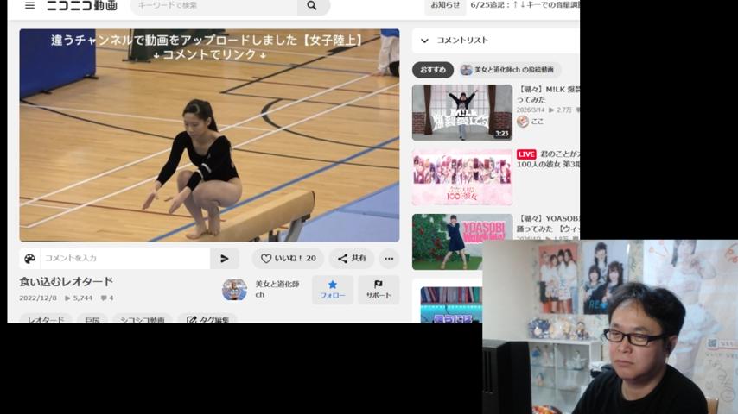This screenshot has height=414, width=738.
Task: Click the 6/25追記 announcement text
Action: point(525,5)
